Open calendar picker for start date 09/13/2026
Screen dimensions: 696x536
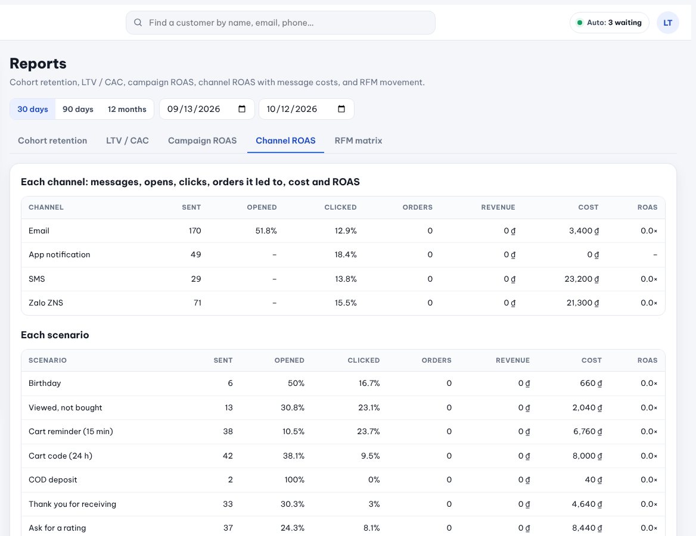pyautogui.click(x=242, y=109)
